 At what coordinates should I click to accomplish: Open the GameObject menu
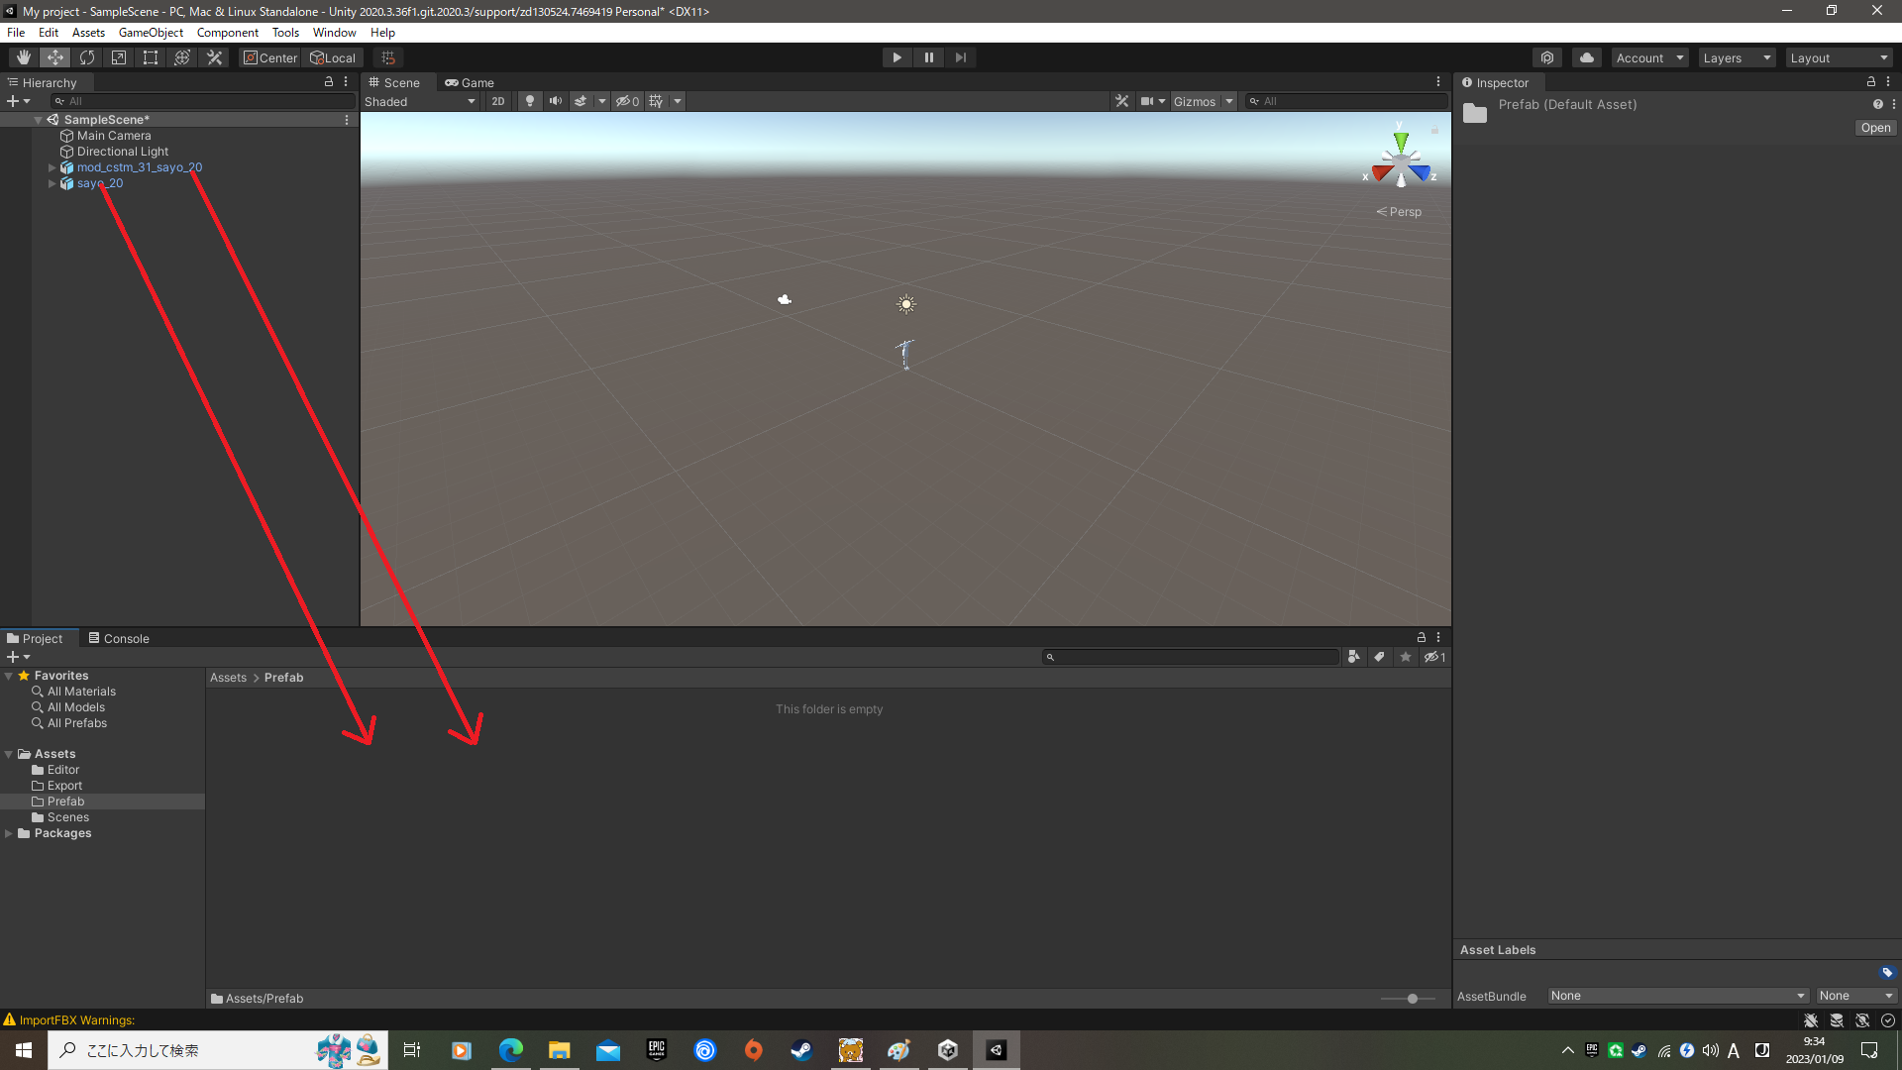click(x=151, y=33)
